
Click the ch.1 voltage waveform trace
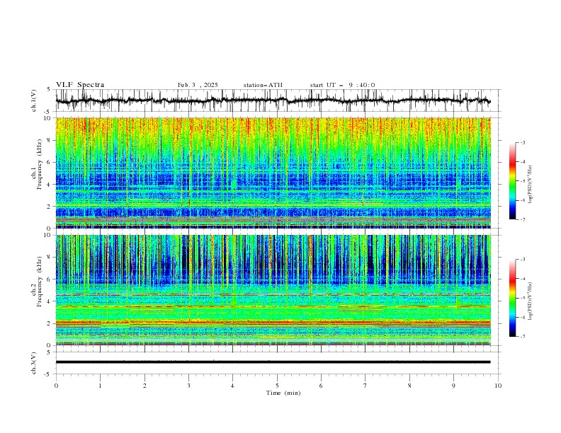coord(273,100)
